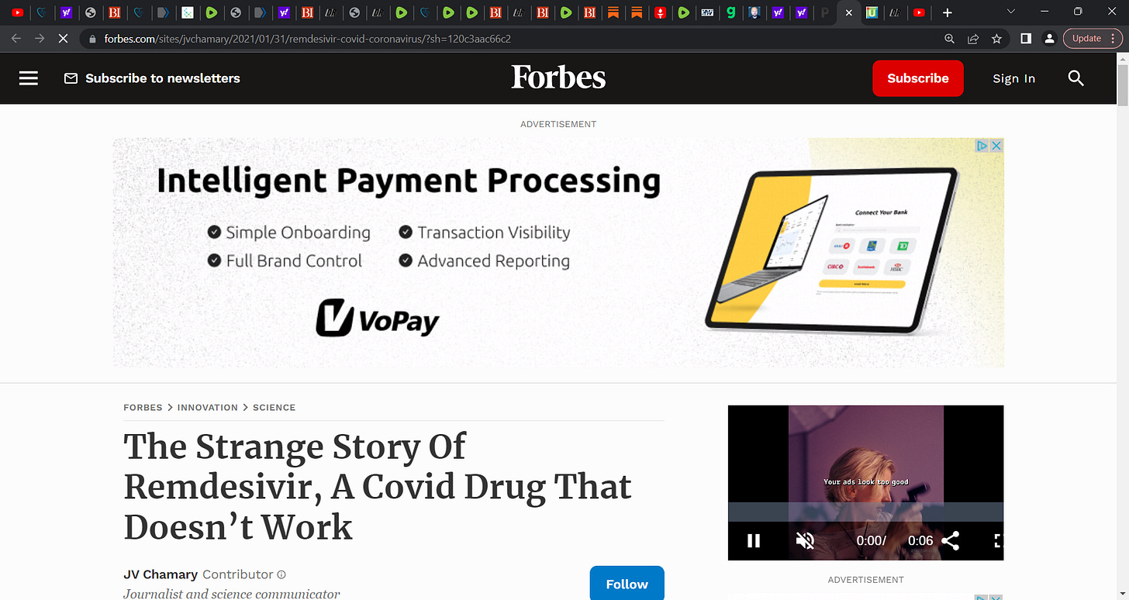Viewport: 1129px width, 600px height.
Task: Click the VoPay logo in the ad
Action: click(378, 318)
